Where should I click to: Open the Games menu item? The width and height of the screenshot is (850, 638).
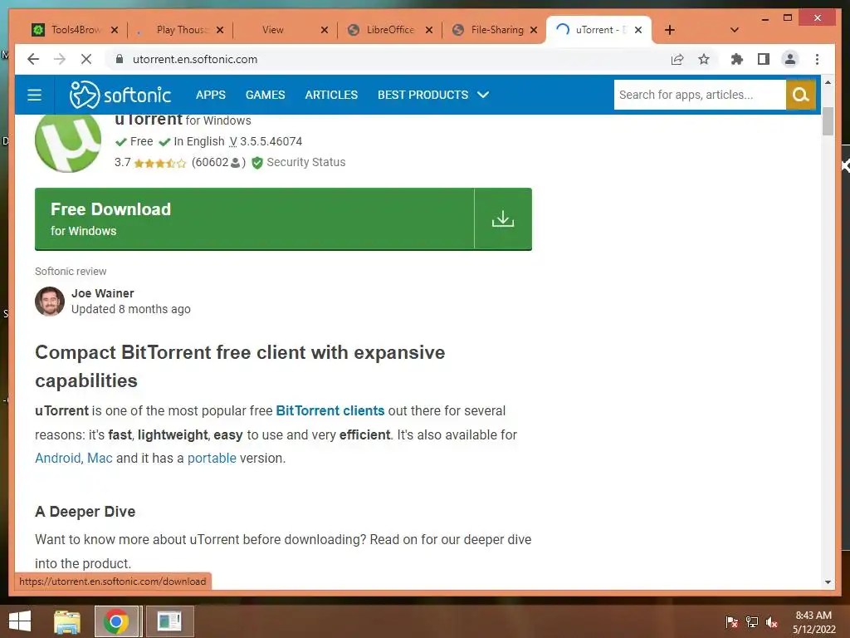[x=265, y=95]
